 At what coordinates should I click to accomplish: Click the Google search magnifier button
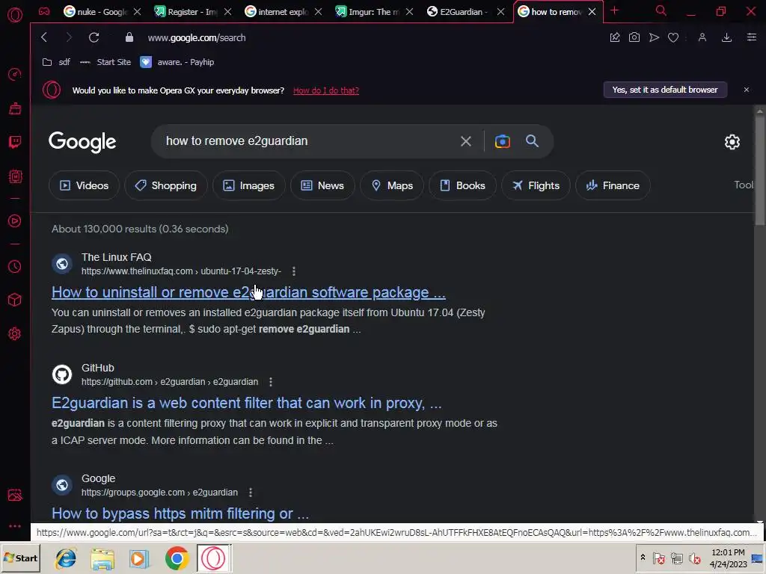[532, 141]
